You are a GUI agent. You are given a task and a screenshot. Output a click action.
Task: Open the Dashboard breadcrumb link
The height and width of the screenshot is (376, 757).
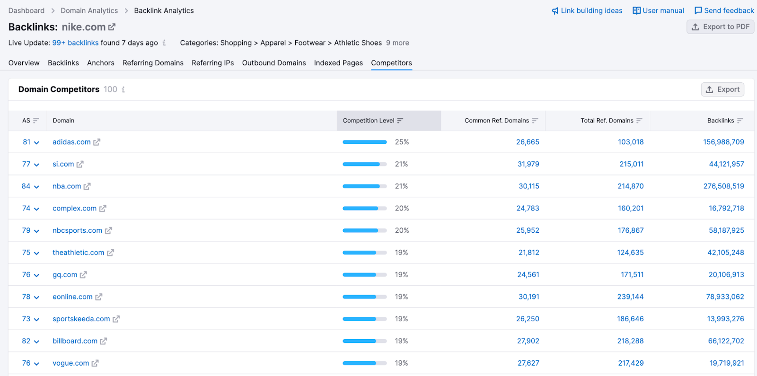[26, 10]
